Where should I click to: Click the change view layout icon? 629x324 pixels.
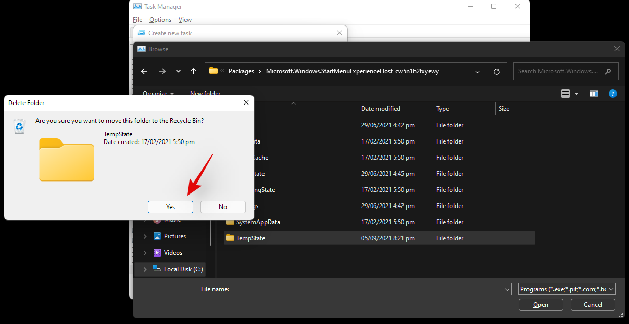(565, 94)
